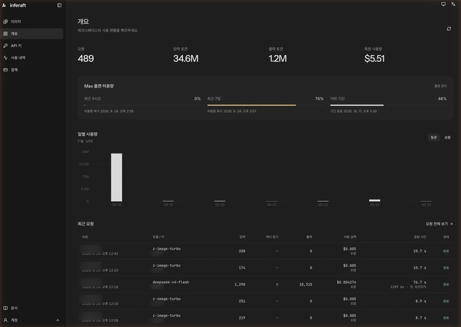Image resolution: width=461 pixels, height=327 pixels.
Task: Open the 사용 내역 menu item
Action: pyautogui.click(x=32, y=58)
